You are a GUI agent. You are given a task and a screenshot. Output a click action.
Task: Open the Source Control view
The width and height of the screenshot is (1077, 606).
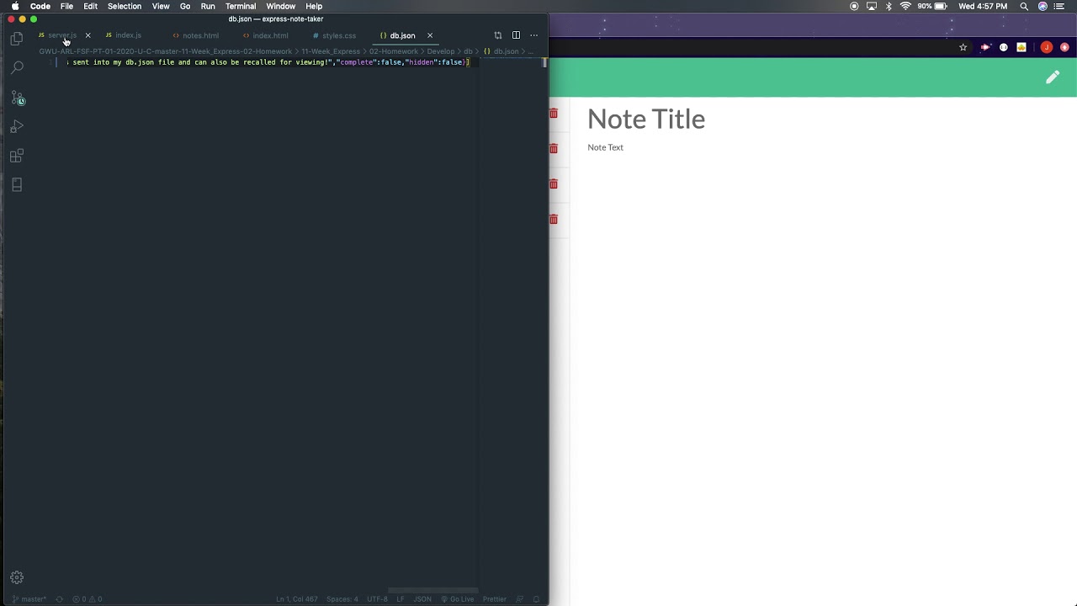click(x=17, y=98)
